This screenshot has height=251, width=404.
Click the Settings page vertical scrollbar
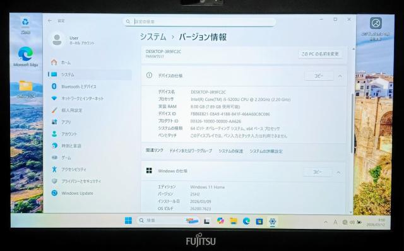tap(352, 124)
